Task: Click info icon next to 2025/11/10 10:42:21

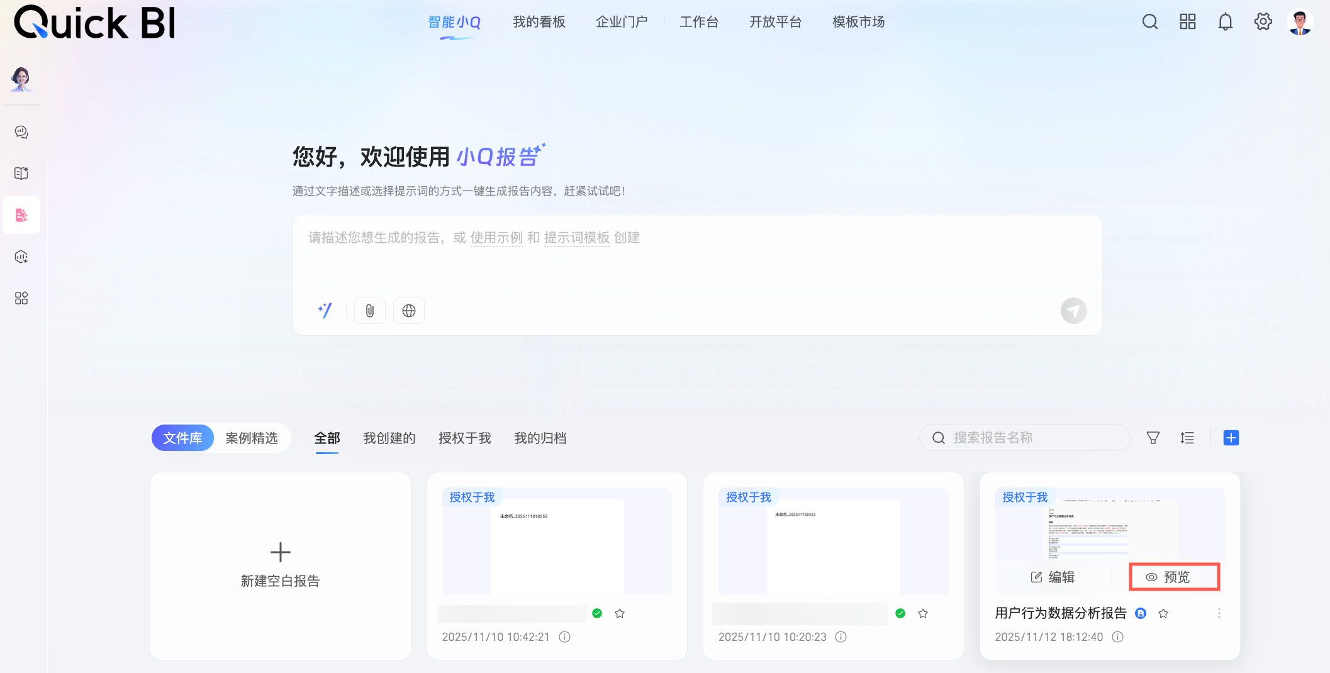Action: (565, 637)
